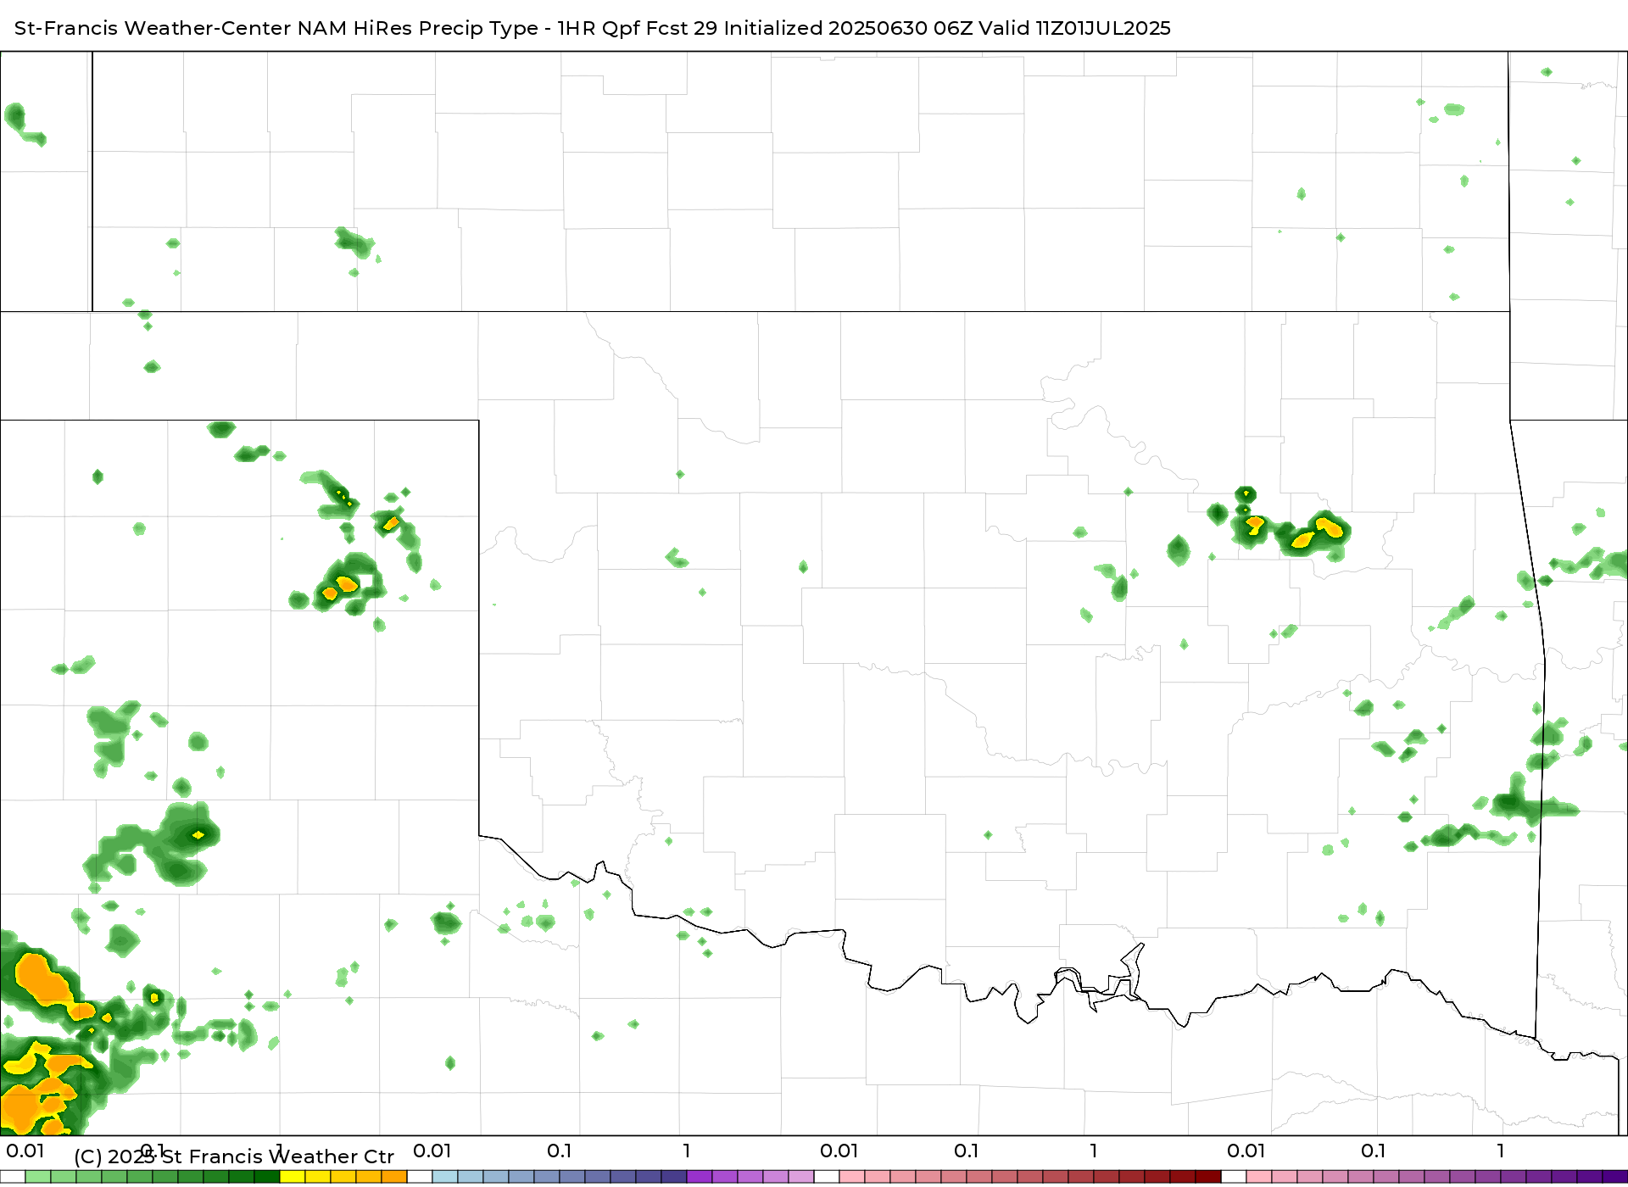
Task: Click the 0.1 label above the pink-purple scale
Action: [1374, 1151]
